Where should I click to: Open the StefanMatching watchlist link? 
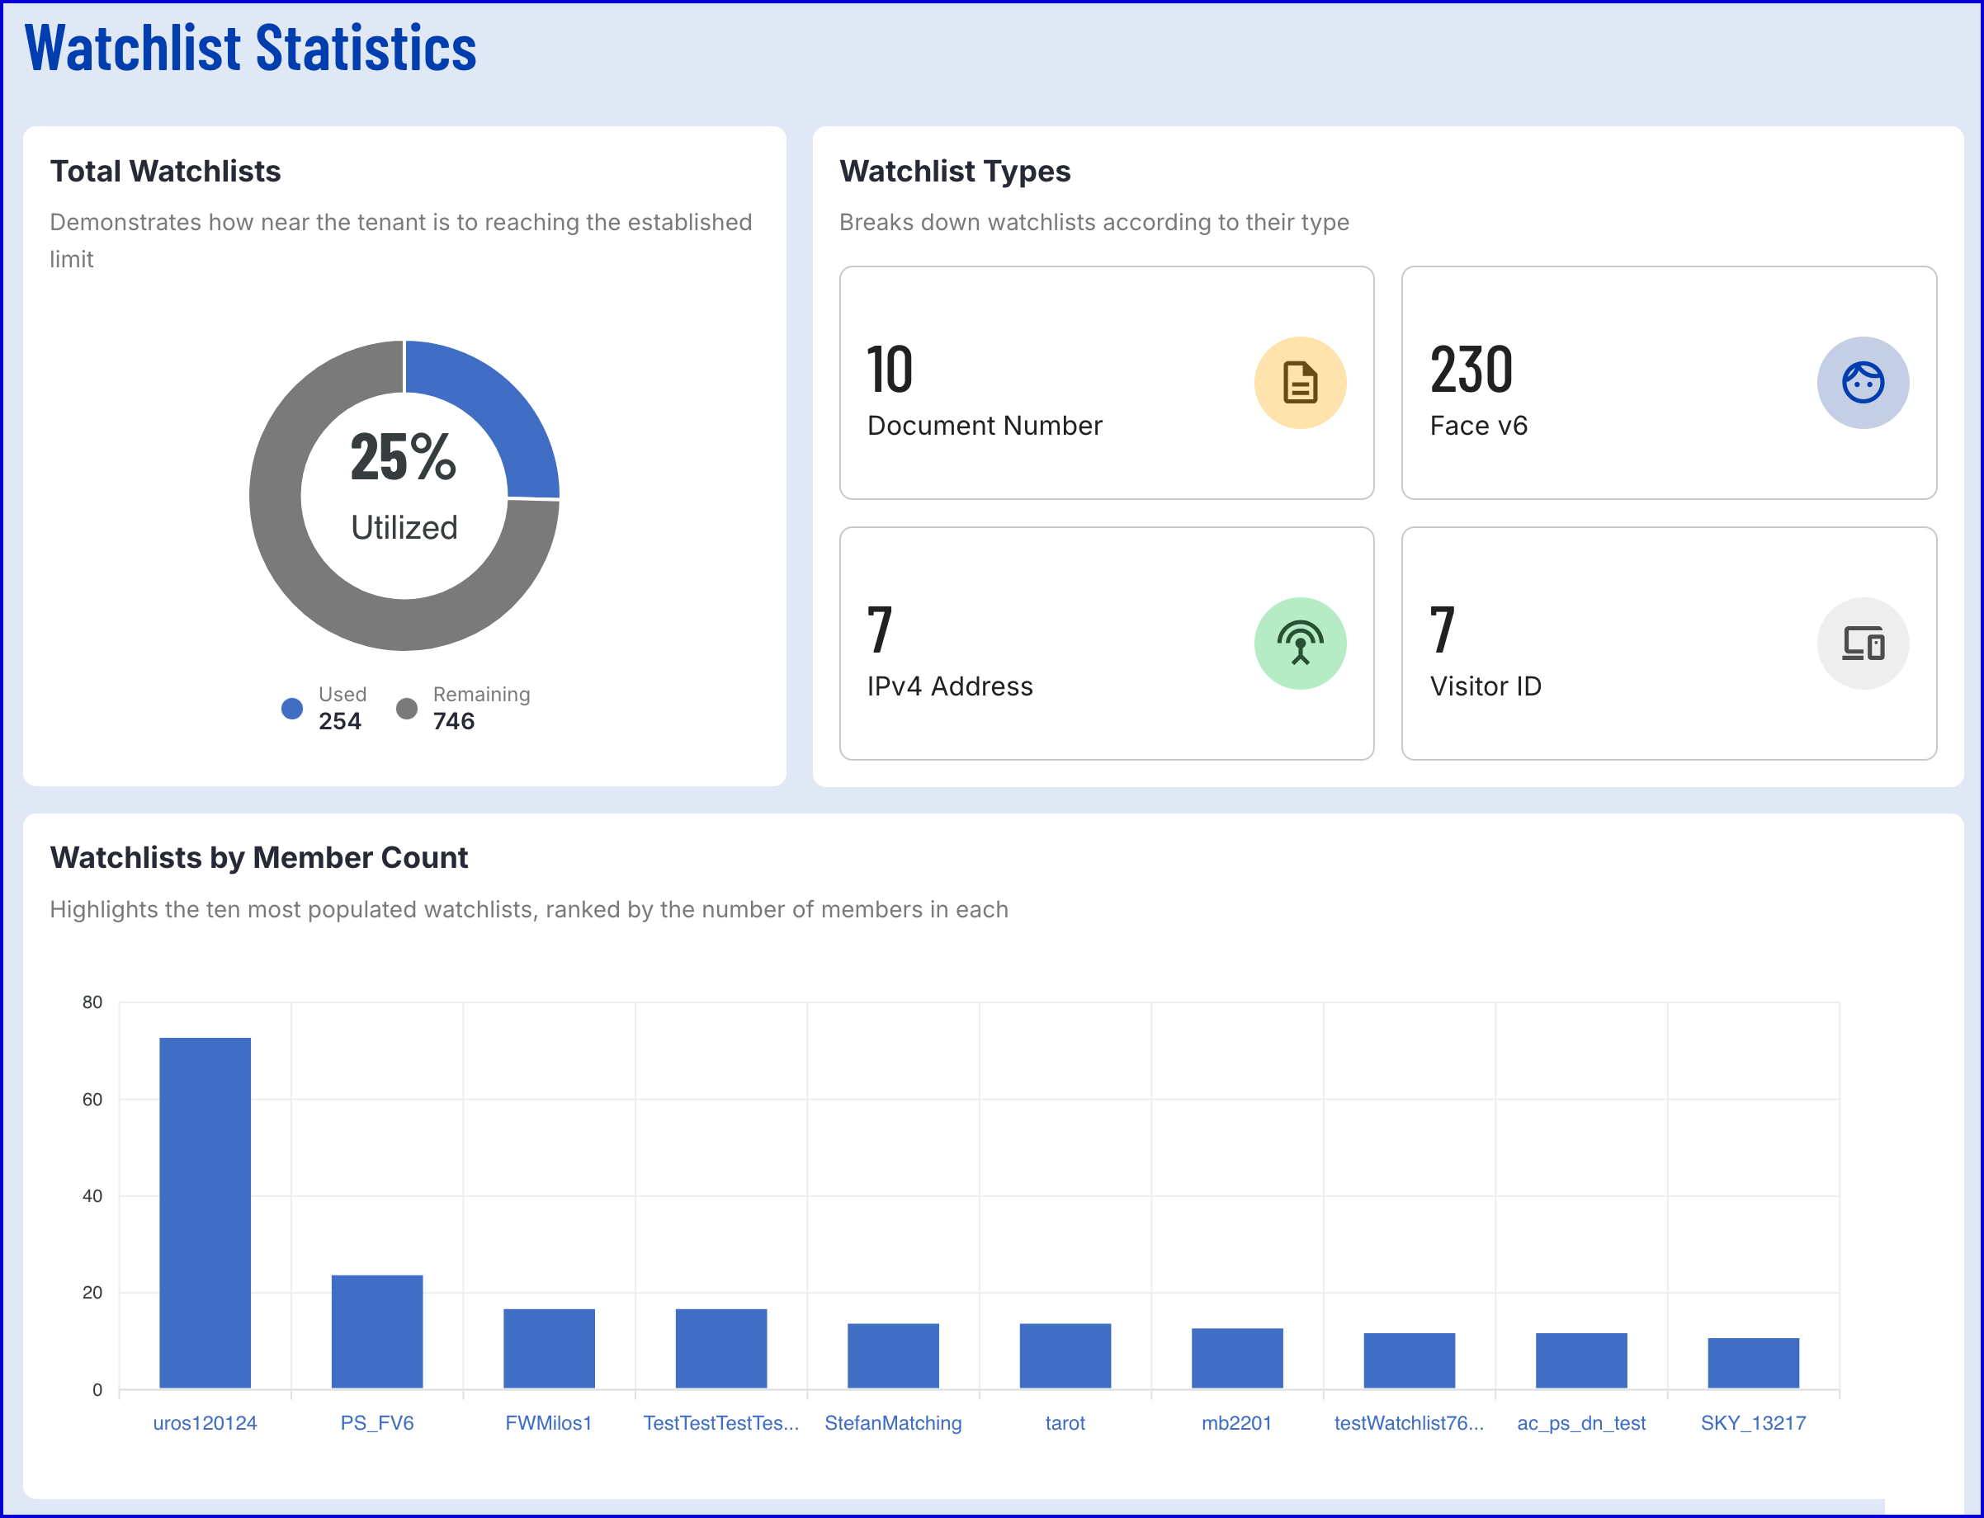point(892,1423)
